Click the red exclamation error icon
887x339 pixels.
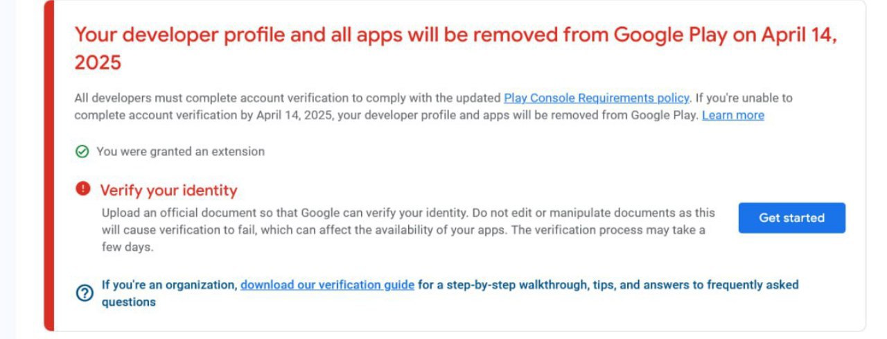pos(83,189)
